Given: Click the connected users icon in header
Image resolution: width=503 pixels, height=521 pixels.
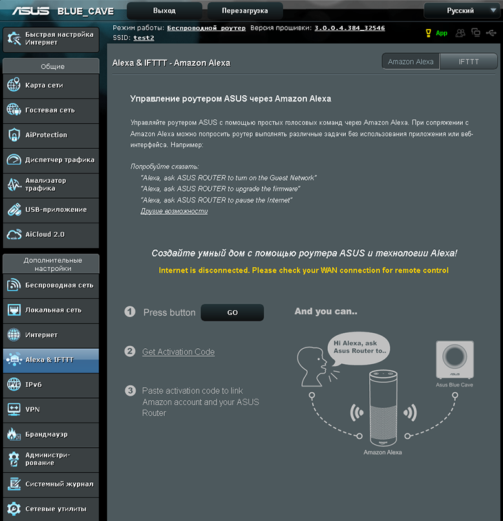Looking at the screenshot, I should (x=460, y=33).
